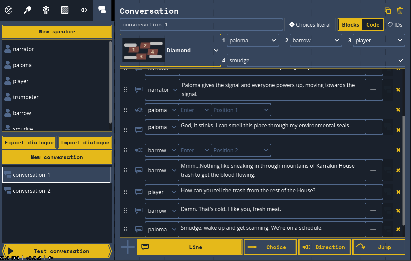Toggle the Choices literal option
411x261 pixels.
[310, 24]
